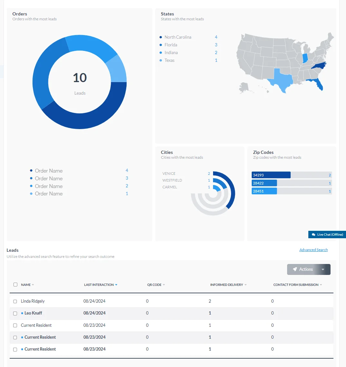The width and height of the screenshot is (346, 367).
Task: Select the Leo Knaff row checkbox
Action: pyautogui.click(x=15, y=313)
